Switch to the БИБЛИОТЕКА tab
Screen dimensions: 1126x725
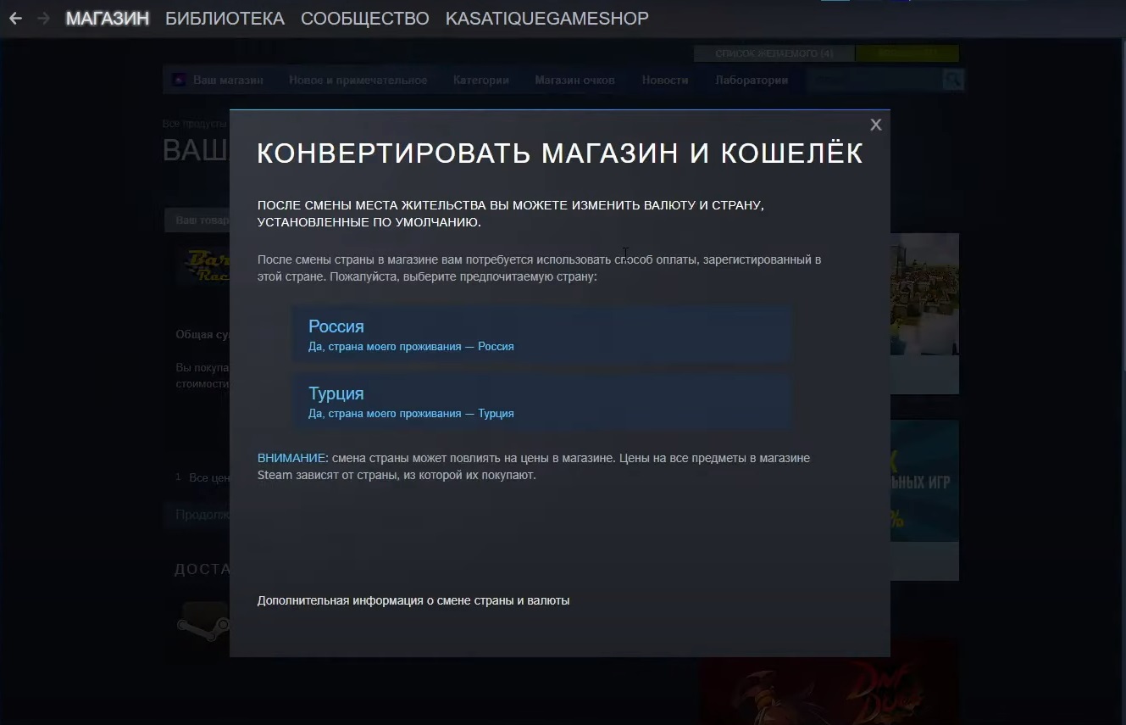[225, 19]
